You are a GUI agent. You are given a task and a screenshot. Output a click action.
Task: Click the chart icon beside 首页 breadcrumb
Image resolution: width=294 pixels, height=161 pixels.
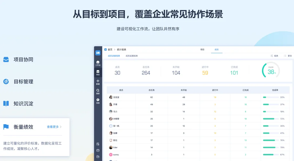point(105,50)
